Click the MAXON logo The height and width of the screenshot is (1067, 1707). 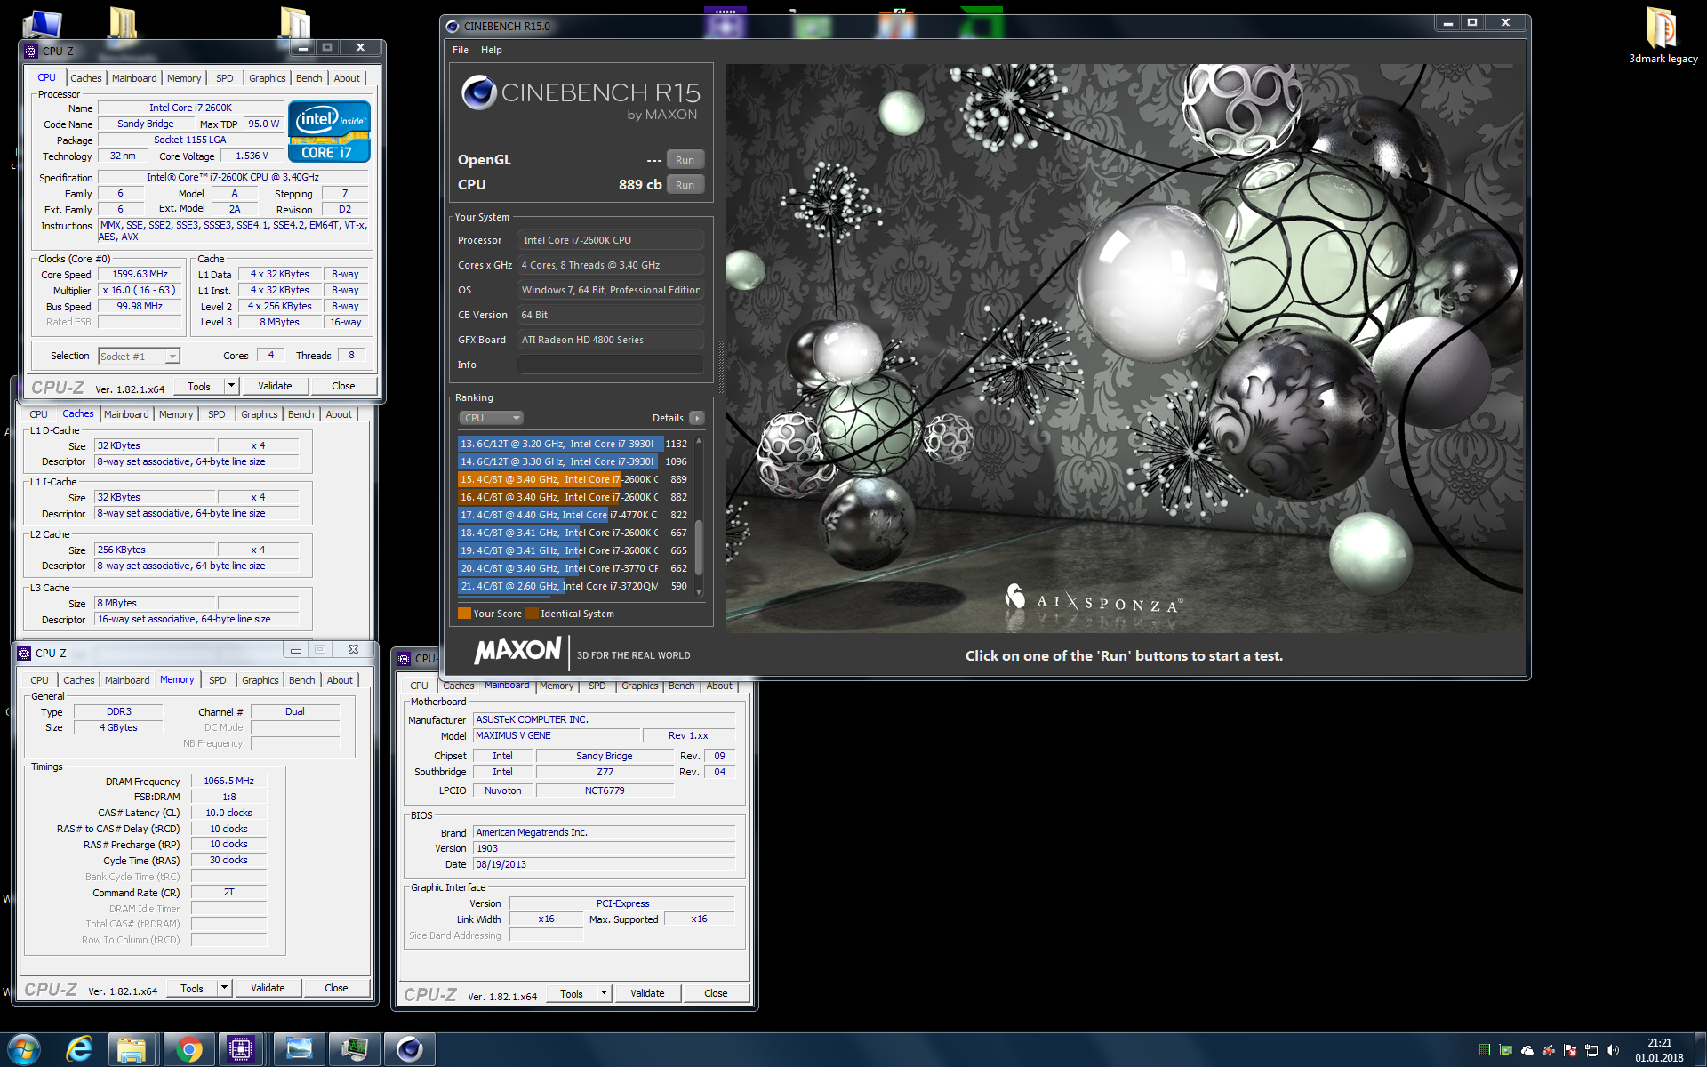pos(518,650)
